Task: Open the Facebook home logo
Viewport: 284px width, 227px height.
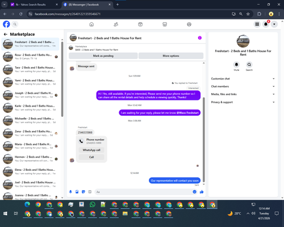Action: coord(6,24)
